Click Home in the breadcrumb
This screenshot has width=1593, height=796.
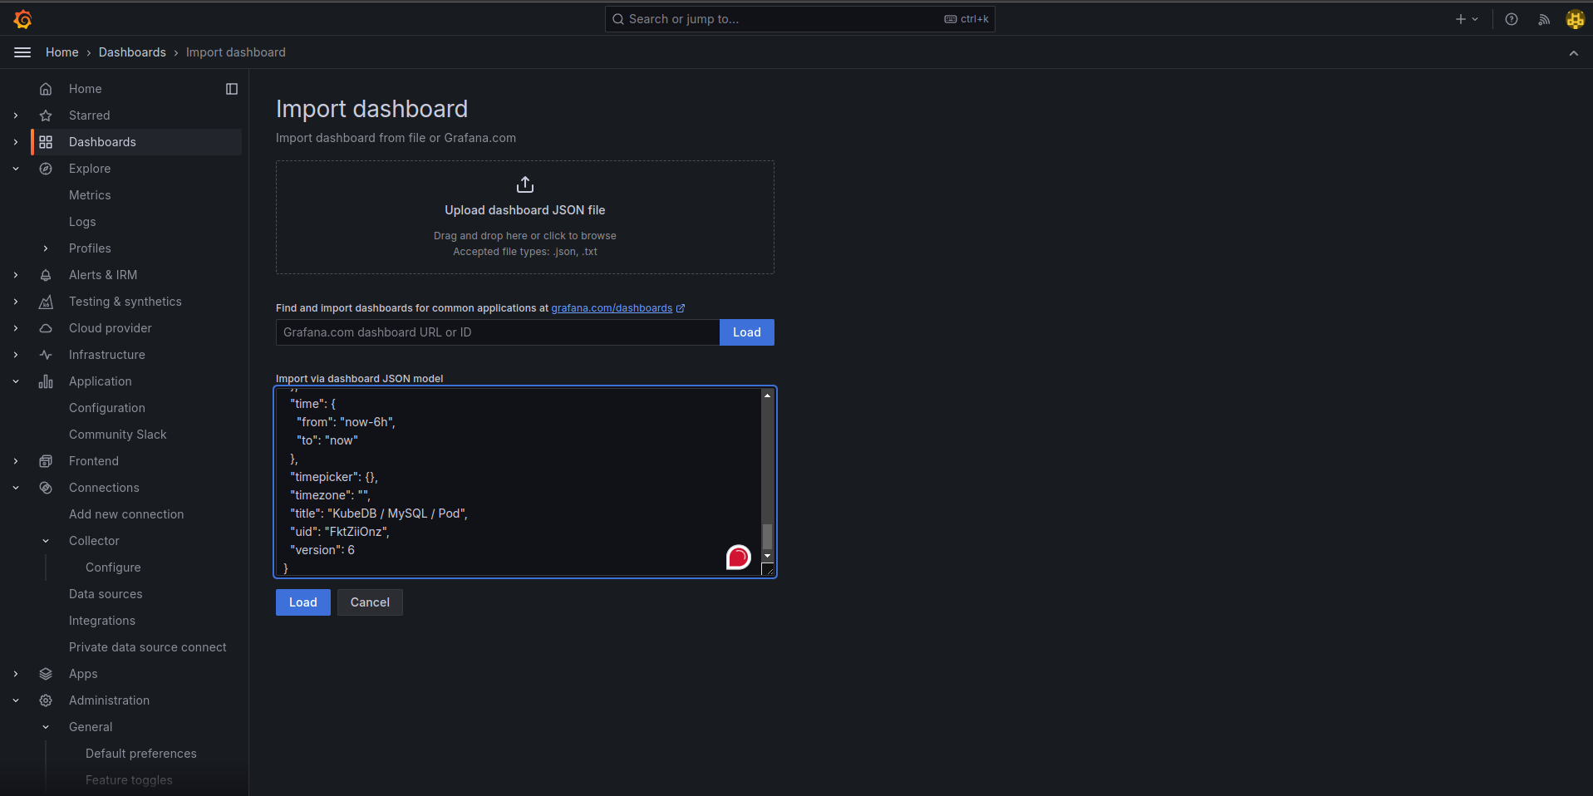[61, 52]
